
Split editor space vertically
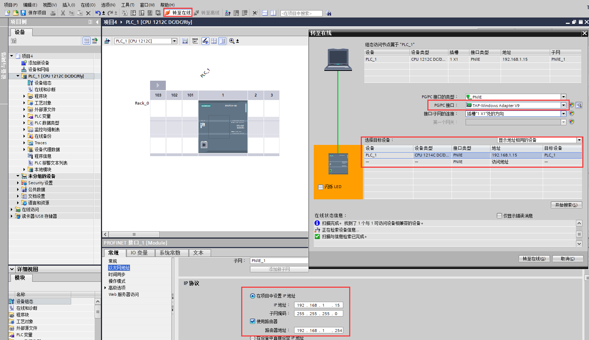(273, 13)
